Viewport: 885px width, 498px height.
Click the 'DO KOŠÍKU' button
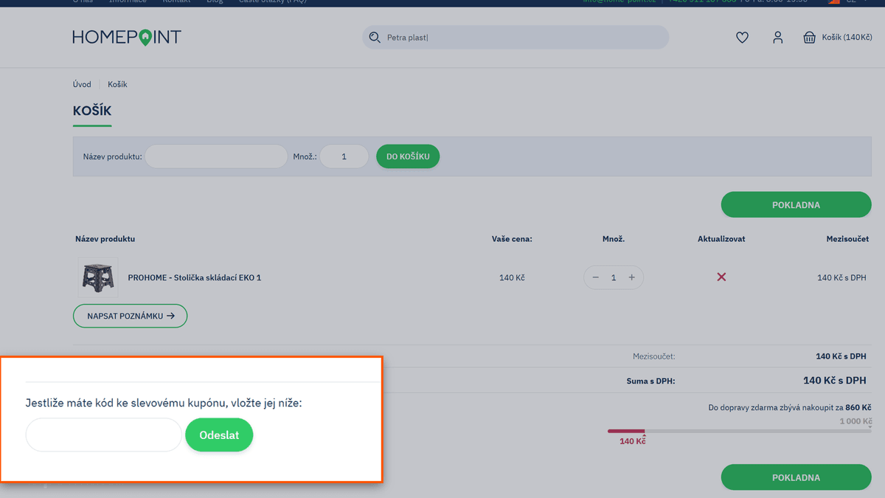pos(408,156)
